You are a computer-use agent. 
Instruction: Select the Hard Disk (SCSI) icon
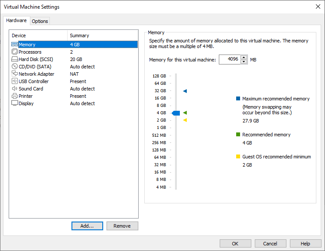click(14, 59)
